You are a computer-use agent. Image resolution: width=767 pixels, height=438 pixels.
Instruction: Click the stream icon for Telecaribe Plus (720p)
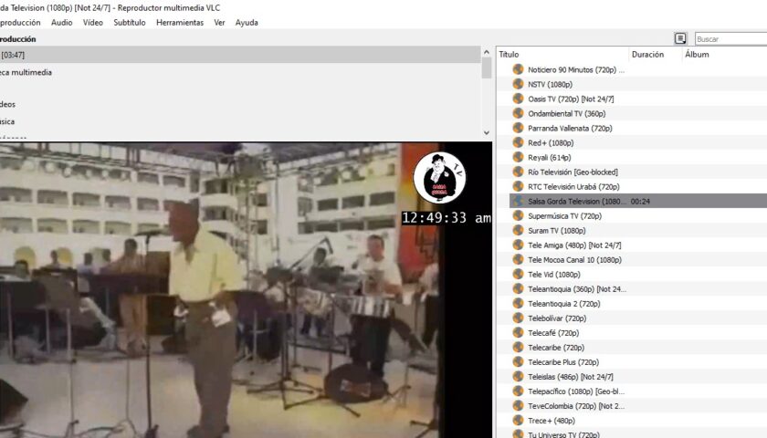pyautogui.click(x=518, y=361)
